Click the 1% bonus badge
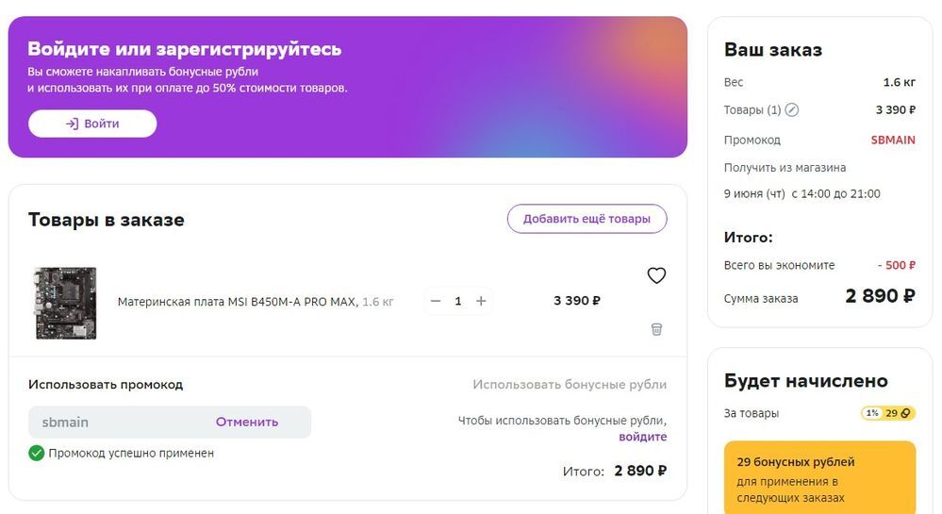The image size is (942, 514). (x=872, y=413)
